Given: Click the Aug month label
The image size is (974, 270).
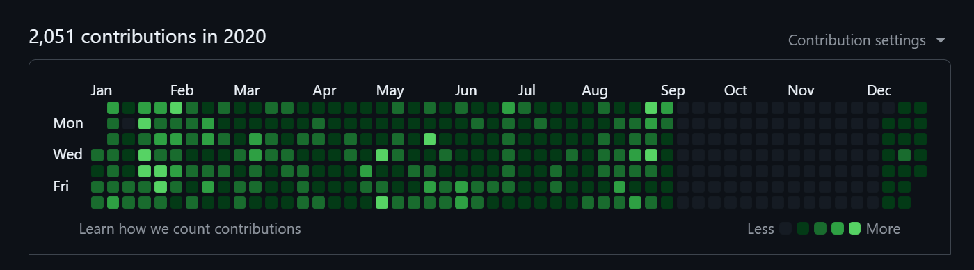Looking at the screenshot, I should point(595,90).
